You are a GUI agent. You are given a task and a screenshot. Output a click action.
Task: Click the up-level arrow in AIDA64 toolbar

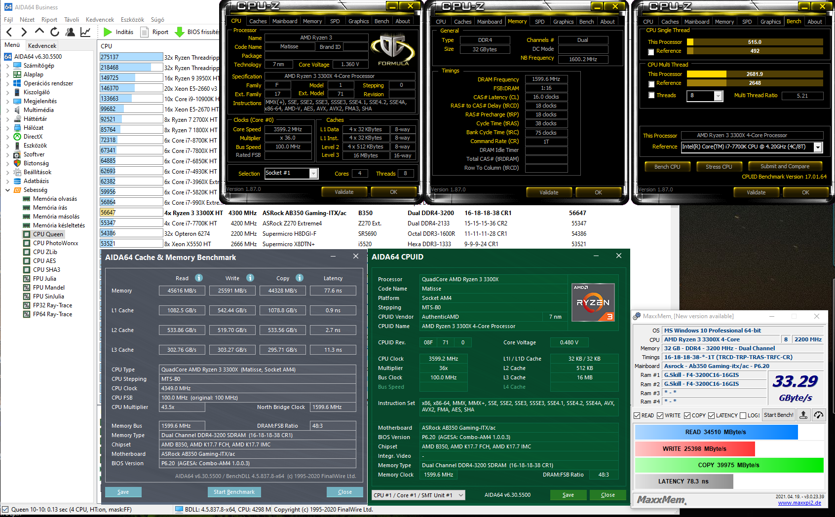tap(39, 32)
